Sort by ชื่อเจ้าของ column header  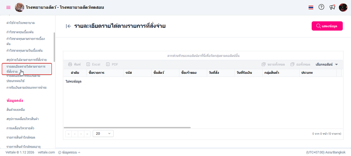[x=193, y=73]
